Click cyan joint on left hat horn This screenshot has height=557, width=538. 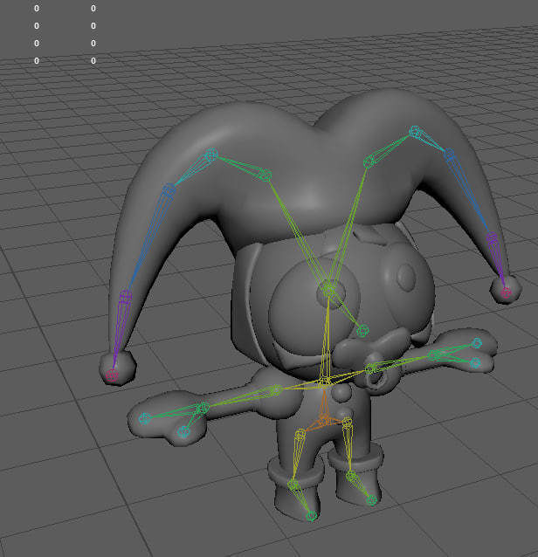click(211, 155)
